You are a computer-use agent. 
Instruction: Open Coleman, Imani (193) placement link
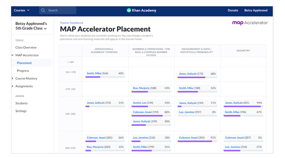142,112
